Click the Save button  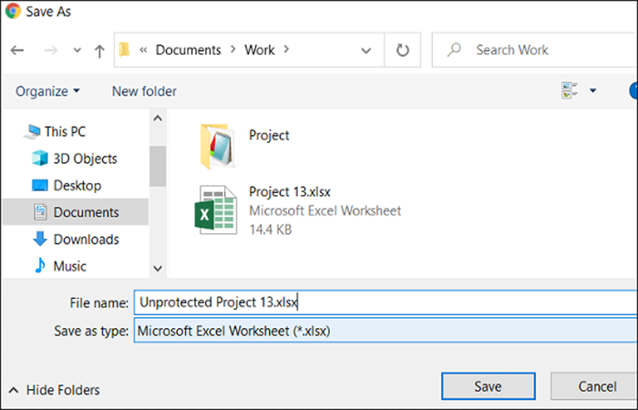(x=488, y=386)
